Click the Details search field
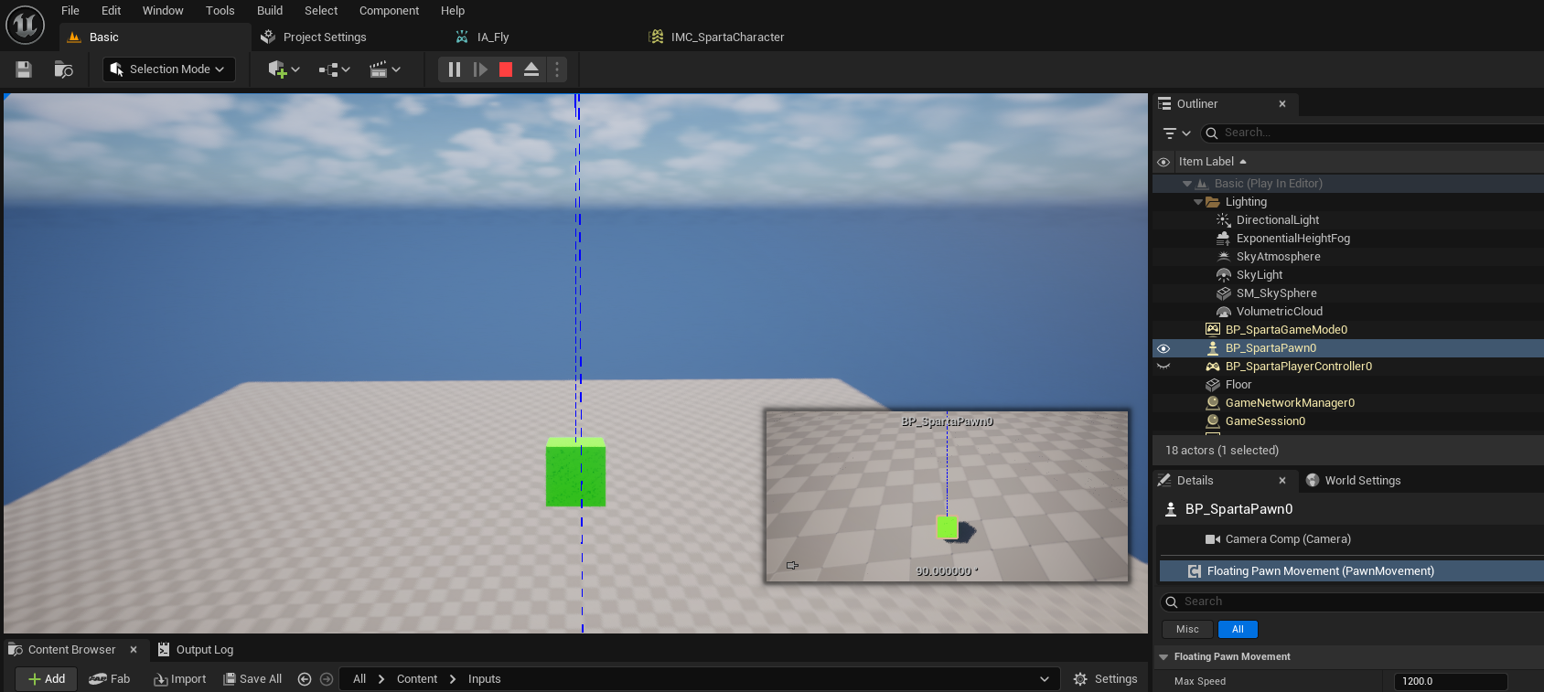The image size is (1544, 692). tap(1354, 602)
